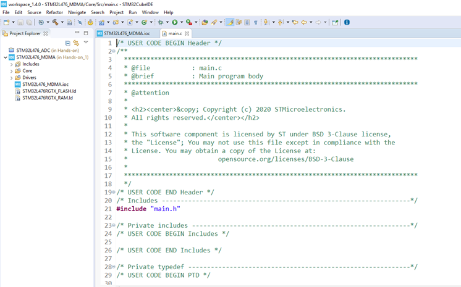Select the main.c editor tab
Viewport: 461px width, 287px height.
[175, 33]
